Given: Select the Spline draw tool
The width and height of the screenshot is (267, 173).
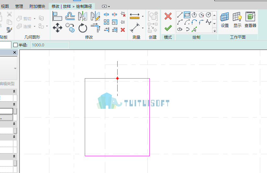Looking at the screenshot, I should pyautogui.click(x=209, y=22).
